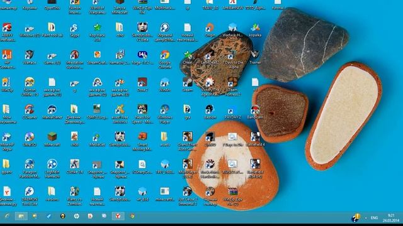Open the Skype desktop shortcut

(74, 30)
